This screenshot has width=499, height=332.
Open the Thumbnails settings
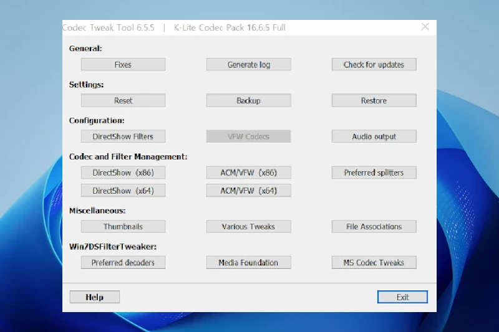click(x=123, y=227)
